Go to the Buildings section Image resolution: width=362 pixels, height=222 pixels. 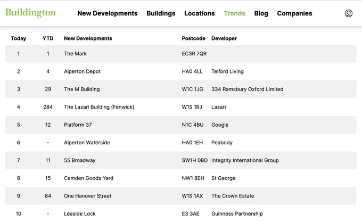(161, 13)
